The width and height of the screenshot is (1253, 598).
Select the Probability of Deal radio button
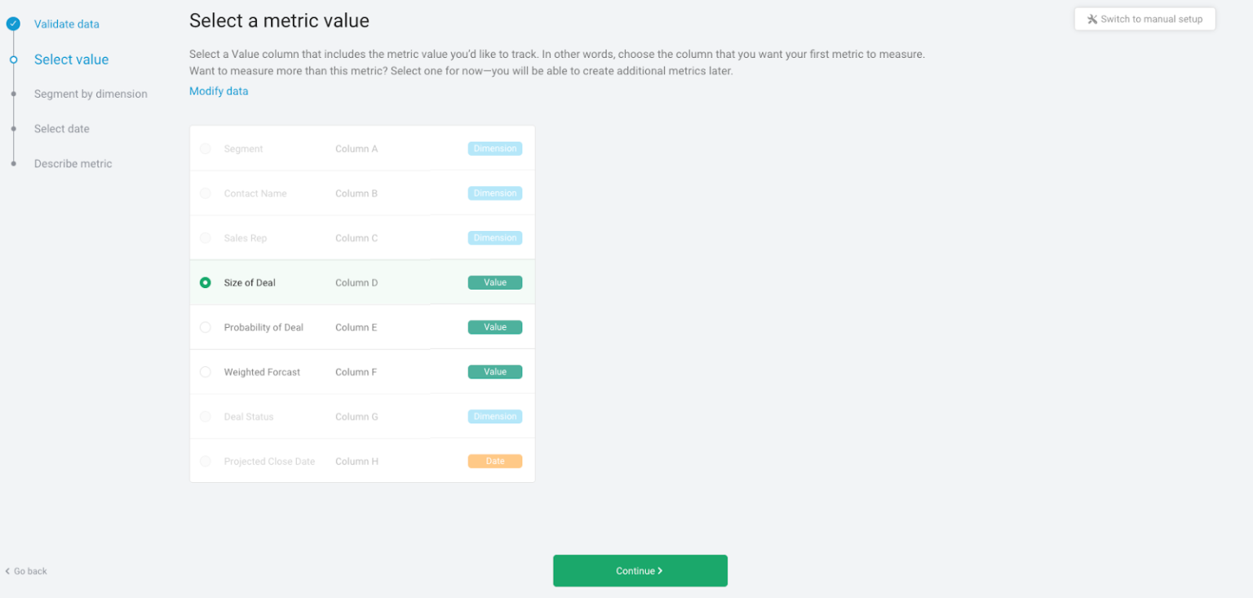206,327
